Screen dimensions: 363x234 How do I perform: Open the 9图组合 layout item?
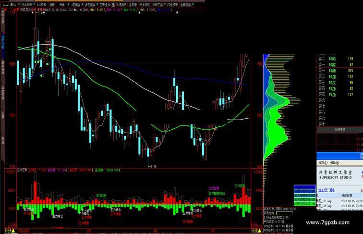(x=75, y=4)
